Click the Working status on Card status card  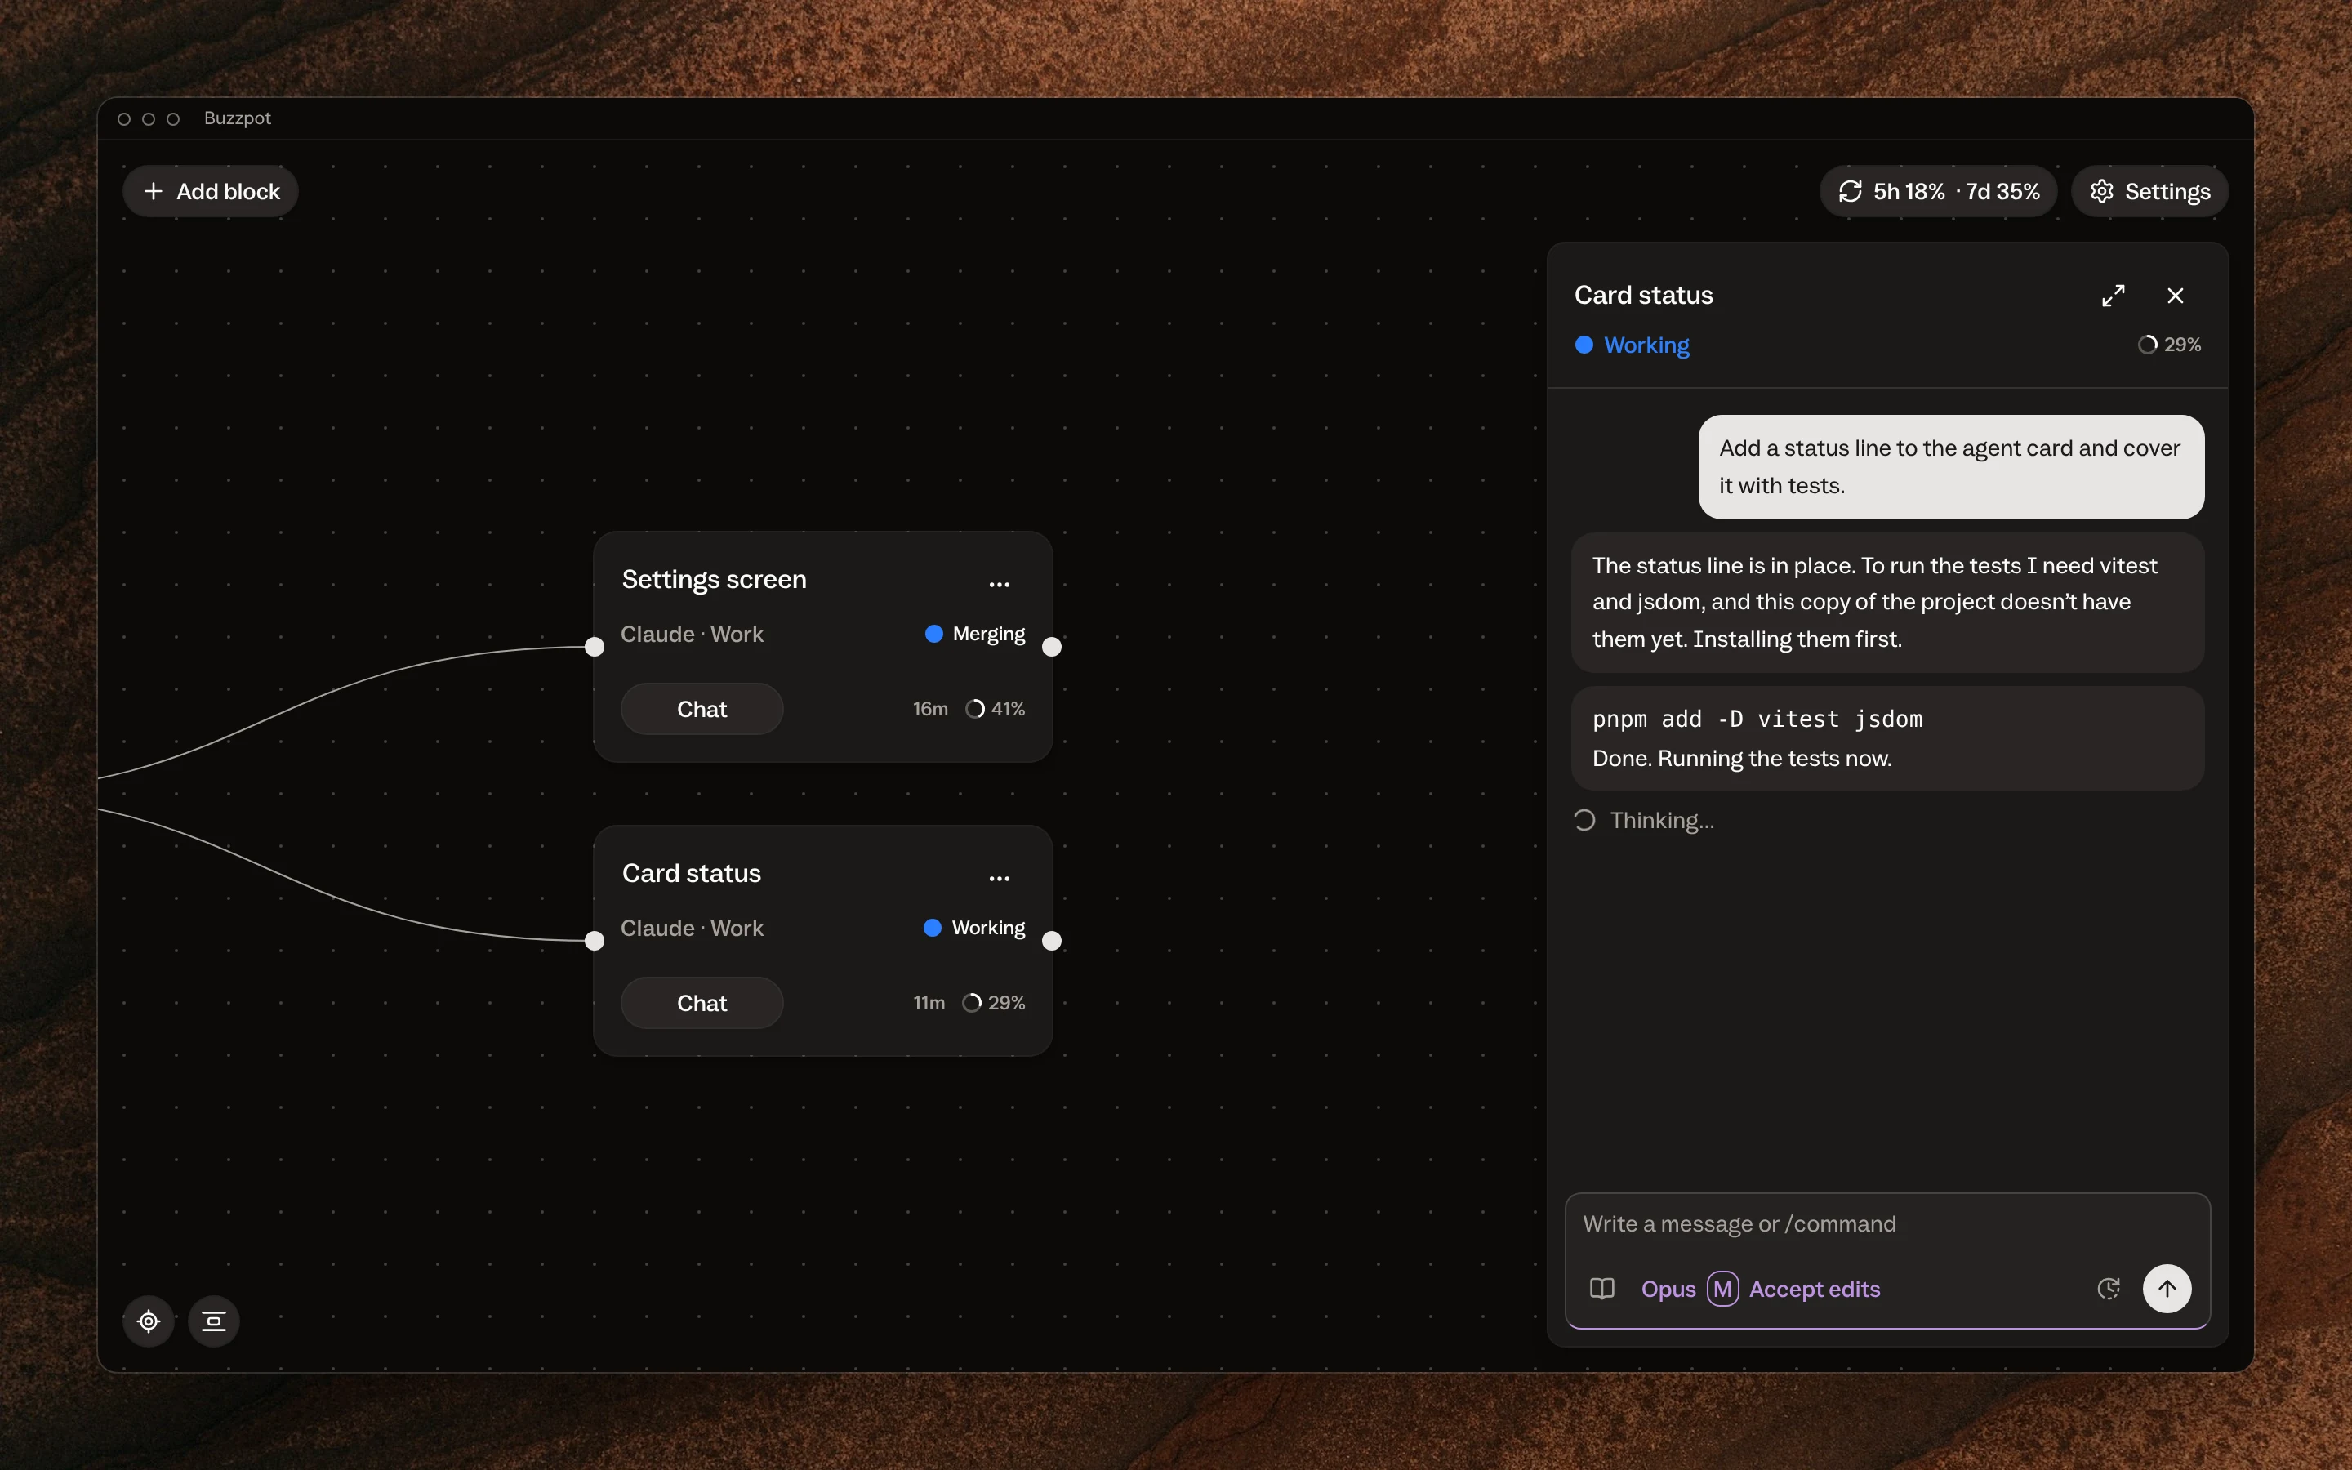(x=975, y=928)
